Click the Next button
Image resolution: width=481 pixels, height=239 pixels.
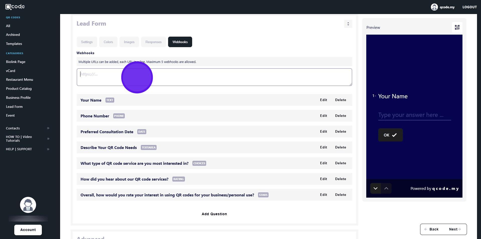pos(454,229)
